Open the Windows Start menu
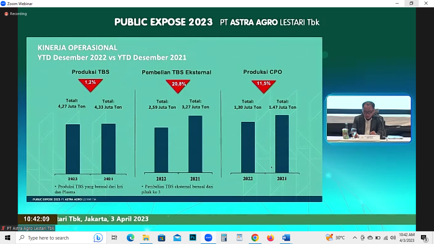434x244 pixels. click(8, 238)
